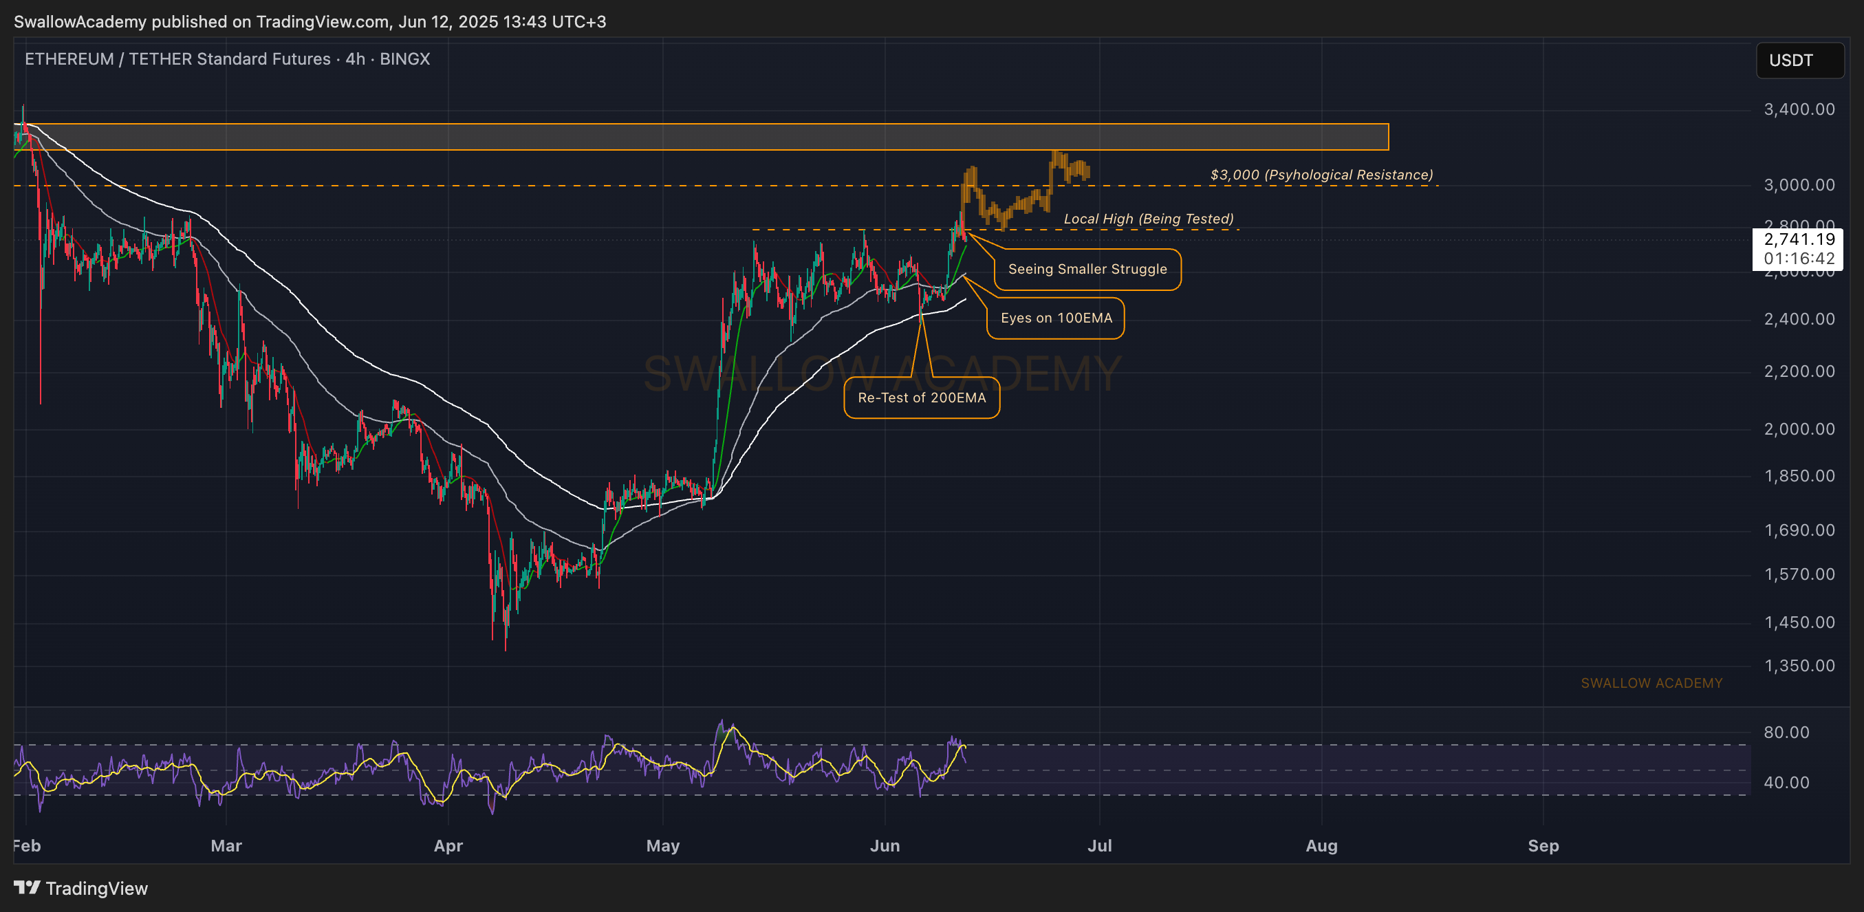Select the 'Re-Test of 200EMA' callout
Screen dimensions: 1864x912
921,398
